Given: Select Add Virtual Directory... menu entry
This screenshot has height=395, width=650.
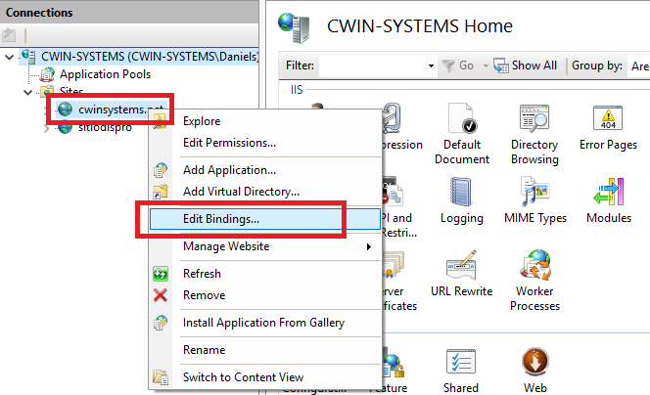Looking at the screenshot, I should (241, 192).
